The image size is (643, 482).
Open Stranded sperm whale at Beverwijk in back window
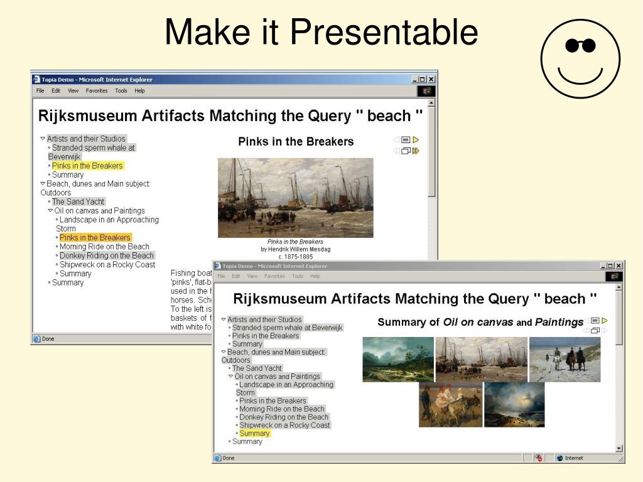92,152
